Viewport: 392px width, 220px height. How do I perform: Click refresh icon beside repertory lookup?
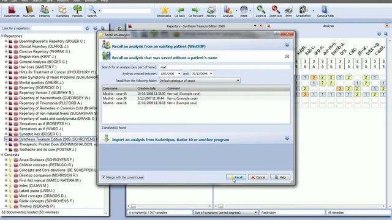87,28
